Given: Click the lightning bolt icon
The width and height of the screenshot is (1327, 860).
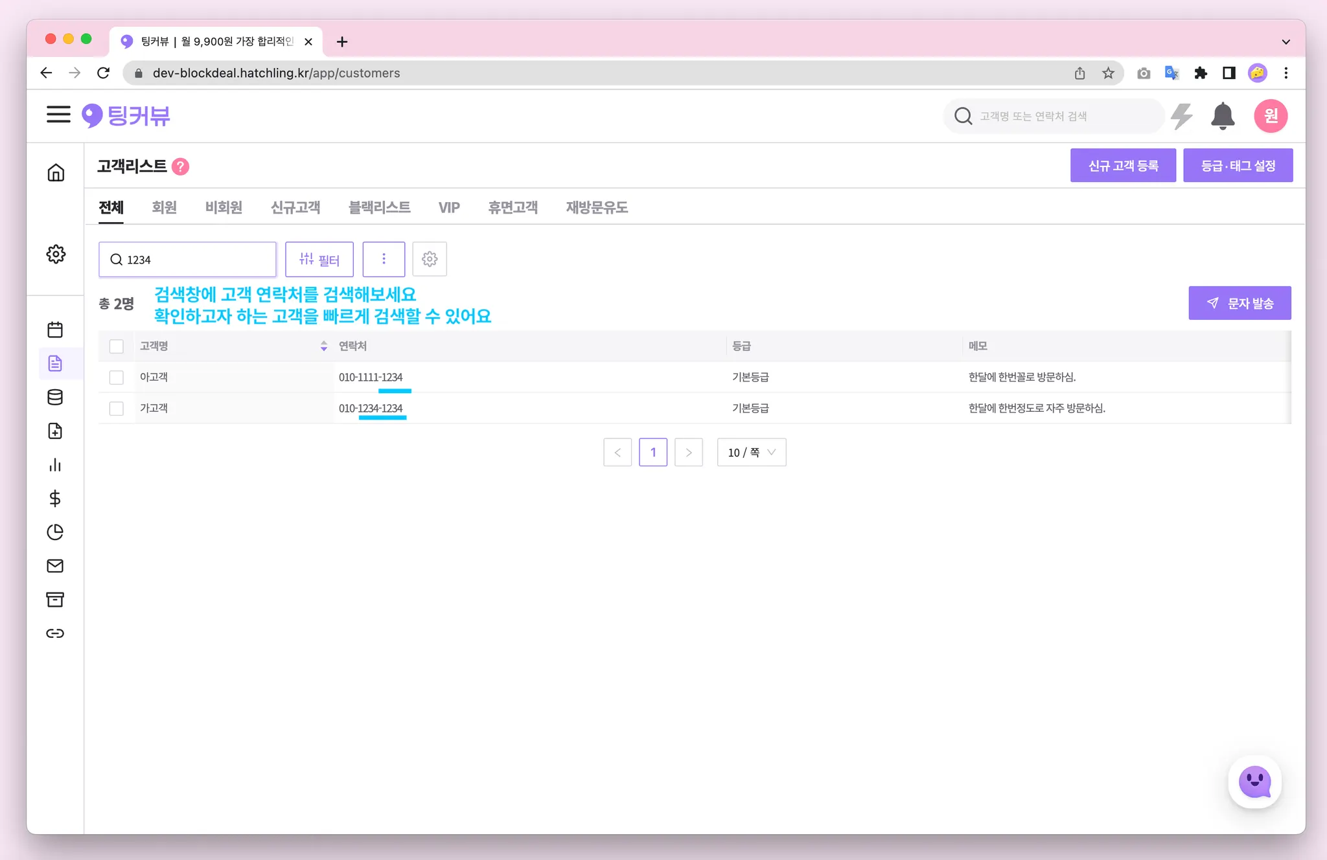Looking at the screenshot, I should click(x=1182, y=116).
